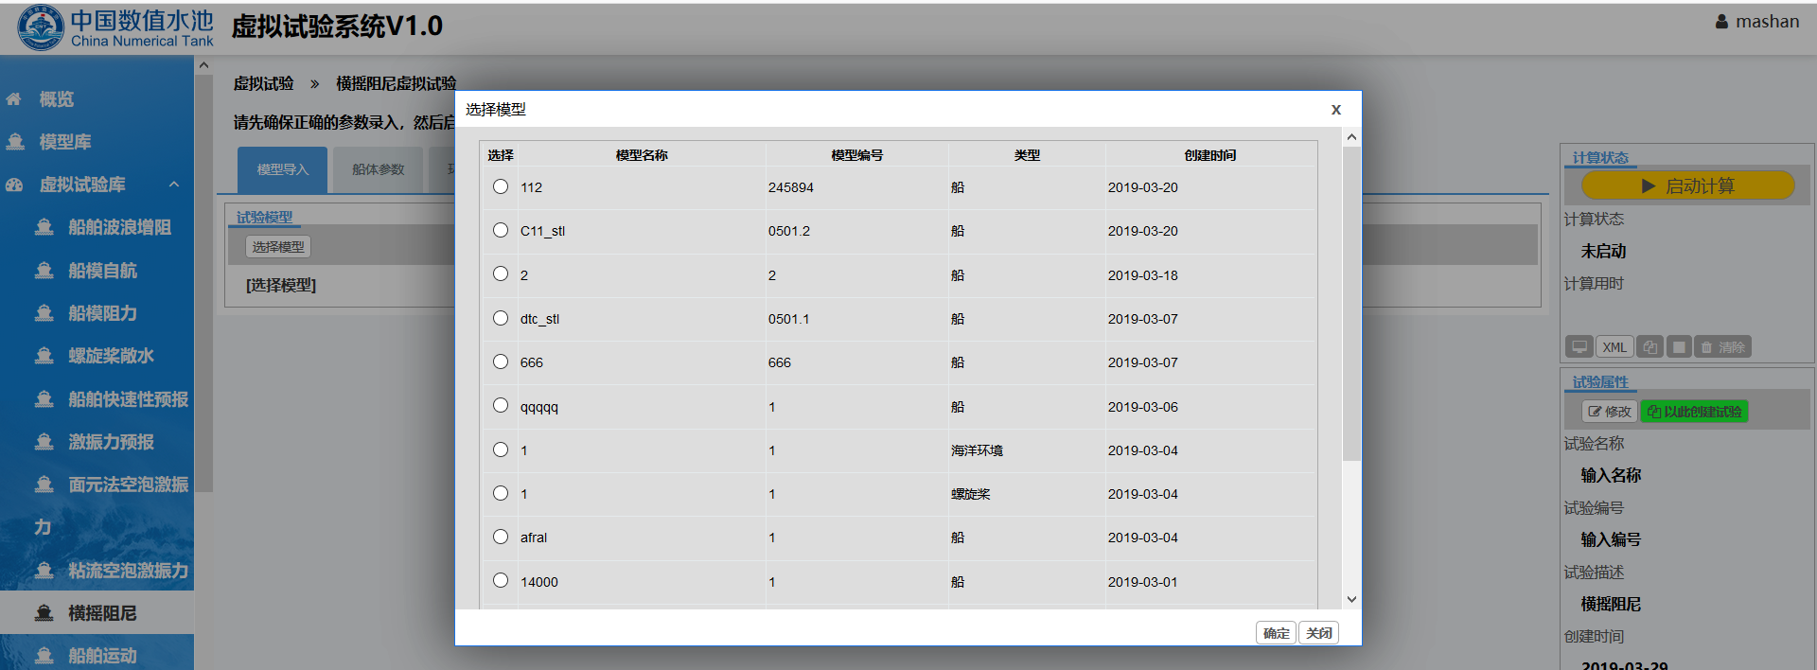The image size is (1817, 670).
Task: Click the ship icon beside 模型库
Action: (15, 142)
